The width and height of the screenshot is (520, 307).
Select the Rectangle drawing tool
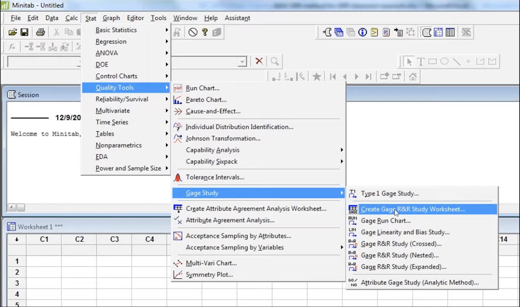432,61
